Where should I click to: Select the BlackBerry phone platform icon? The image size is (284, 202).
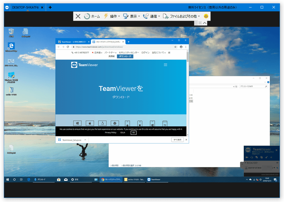coord(165,124)
